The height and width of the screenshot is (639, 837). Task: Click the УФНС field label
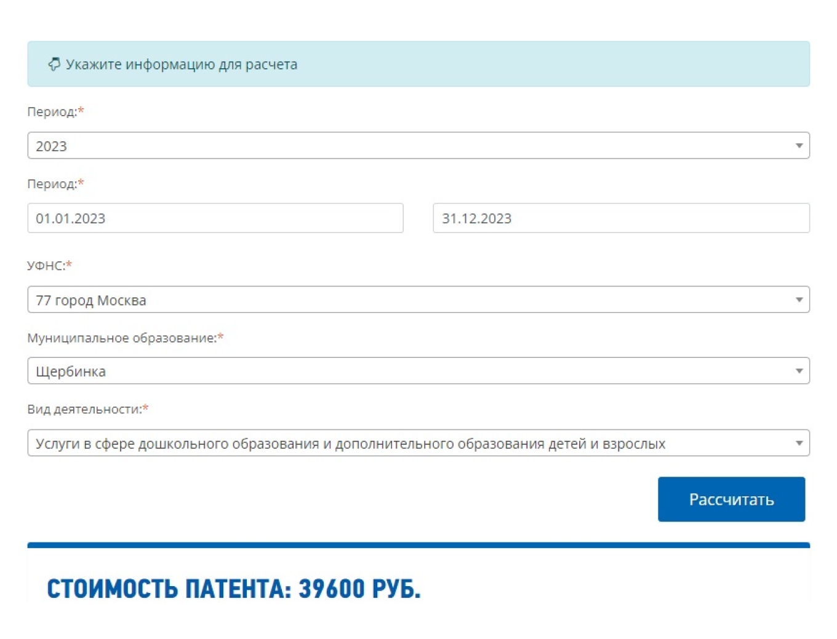(x=46, y=266)
